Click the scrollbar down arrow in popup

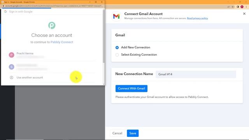click(x=103, y=84)
